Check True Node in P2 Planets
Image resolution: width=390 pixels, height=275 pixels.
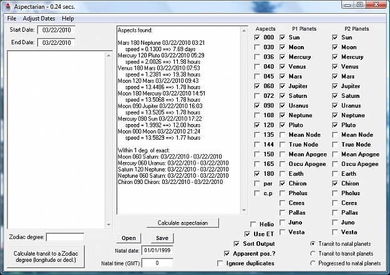335,145
